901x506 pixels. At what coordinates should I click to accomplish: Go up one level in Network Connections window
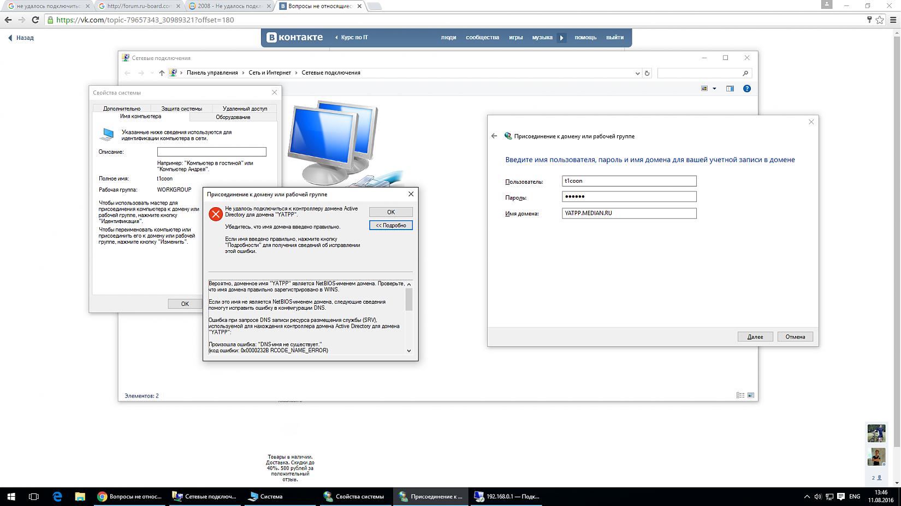coord(162,73)
